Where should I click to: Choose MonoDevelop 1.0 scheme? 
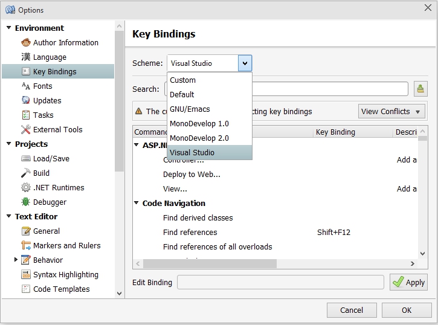tap(210, 124)
